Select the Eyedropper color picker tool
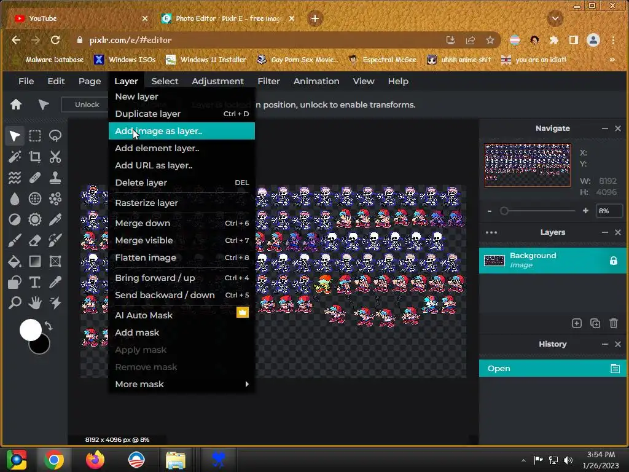Viewport: 629px width, 472px height. pos(55,282)
